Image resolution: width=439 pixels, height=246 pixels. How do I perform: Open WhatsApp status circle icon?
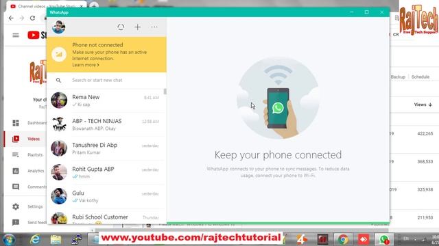click(x=121, y=27)
